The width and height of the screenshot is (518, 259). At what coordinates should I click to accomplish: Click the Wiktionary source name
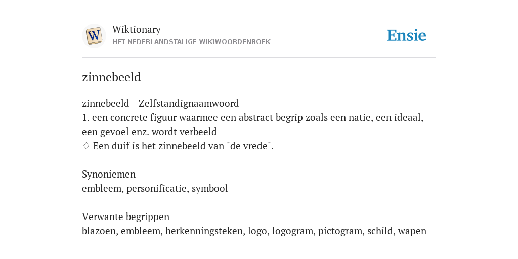coord(137,29)
